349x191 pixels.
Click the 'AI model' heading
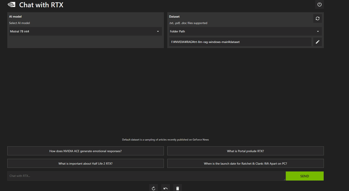tap(15, 17)
